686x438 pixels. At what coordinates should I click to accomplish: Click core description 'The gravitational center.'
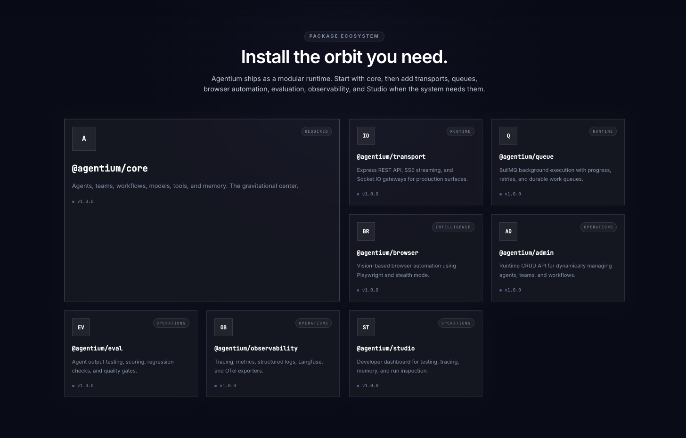(264, 186)
